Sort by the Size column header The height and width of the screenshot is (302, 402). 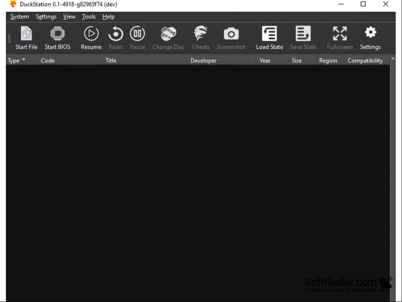[296, 60]
